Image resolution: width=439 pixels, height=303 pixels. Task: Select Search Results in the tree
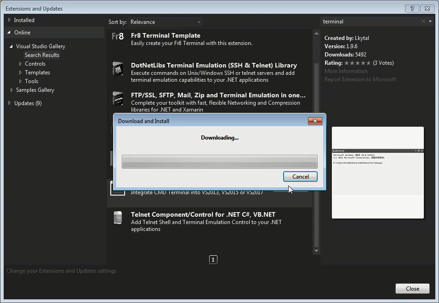pos(42,55)
